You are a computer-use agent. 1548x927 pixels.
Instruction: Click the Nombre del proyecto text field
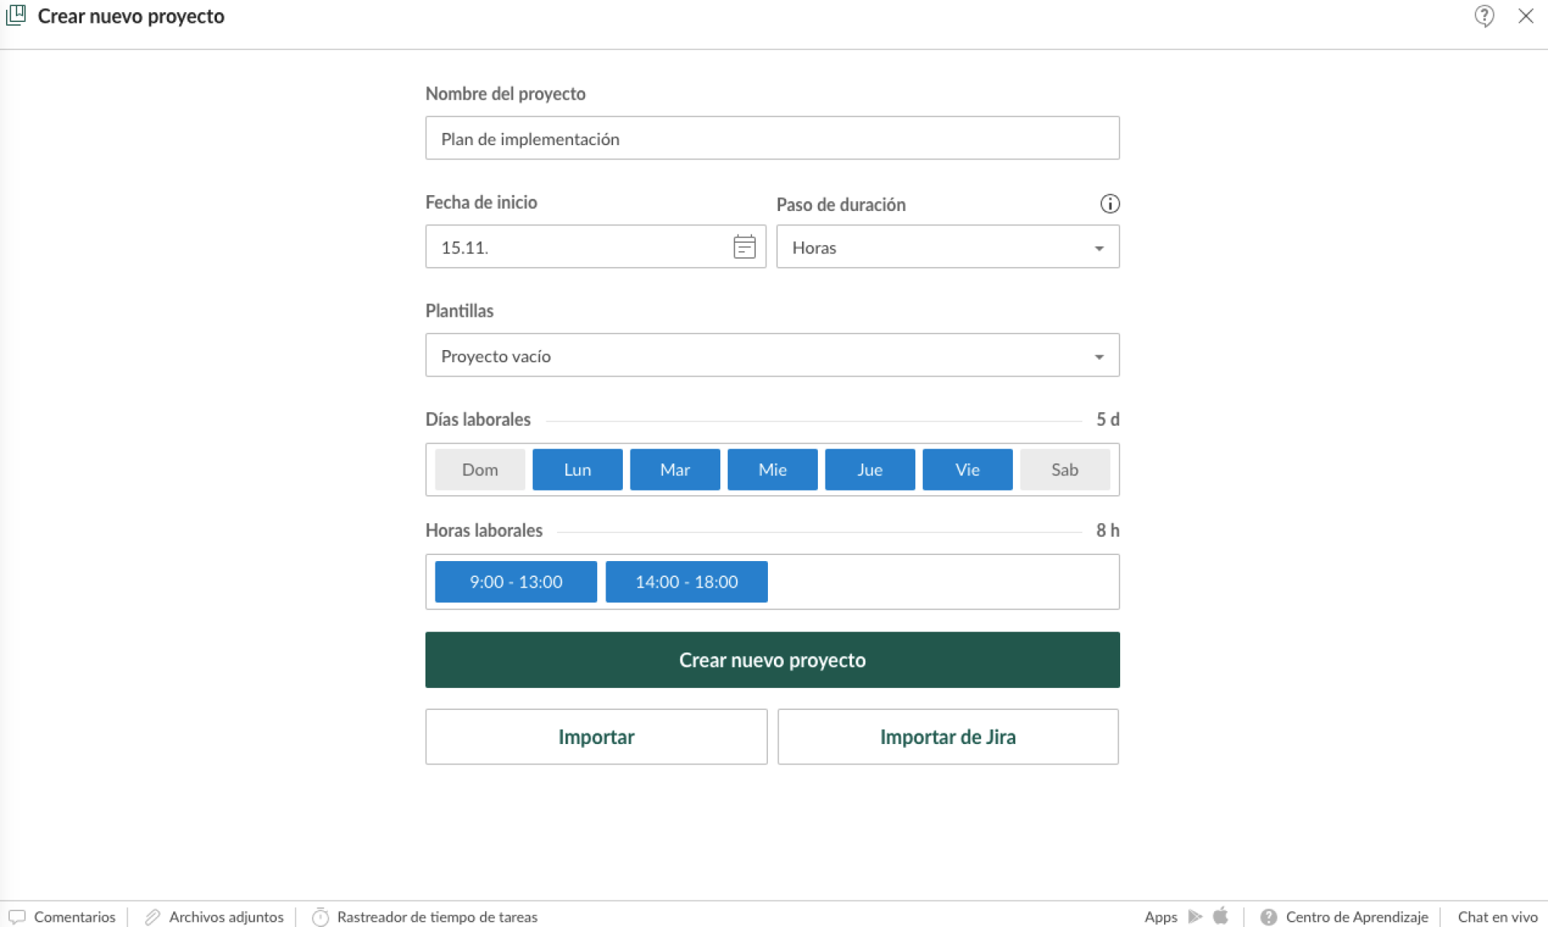[772, 138]
